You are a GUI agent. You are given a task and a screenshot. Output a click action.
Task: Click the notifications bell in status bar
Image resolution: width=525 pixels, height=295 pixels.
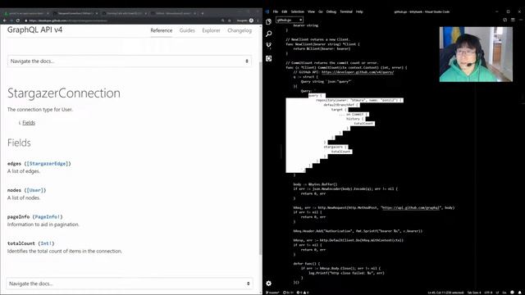(520, 293)
